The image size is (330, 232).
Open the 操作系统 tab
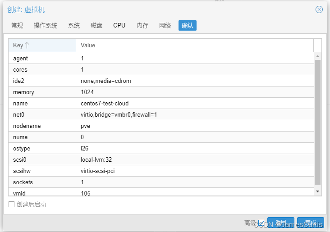tap(46, 25)
